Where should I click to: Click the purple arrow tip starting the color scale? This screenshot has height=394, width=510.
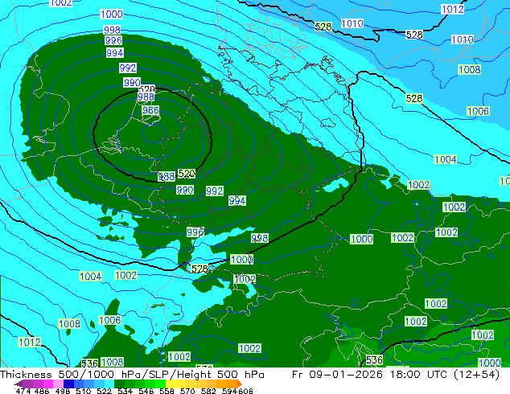coord(18,384)
